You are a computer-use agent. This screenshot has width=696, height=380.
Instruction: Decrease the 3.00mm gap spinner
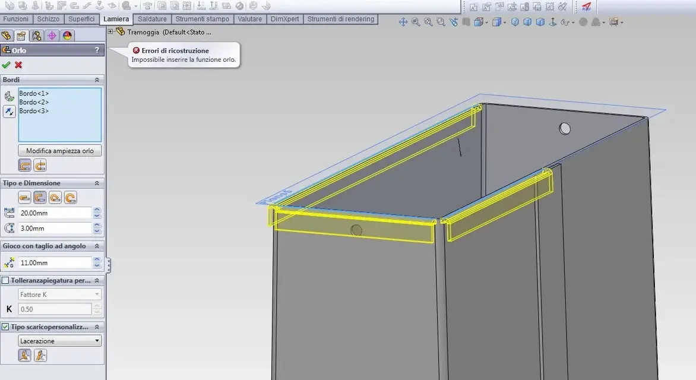(x=97, y=232)
